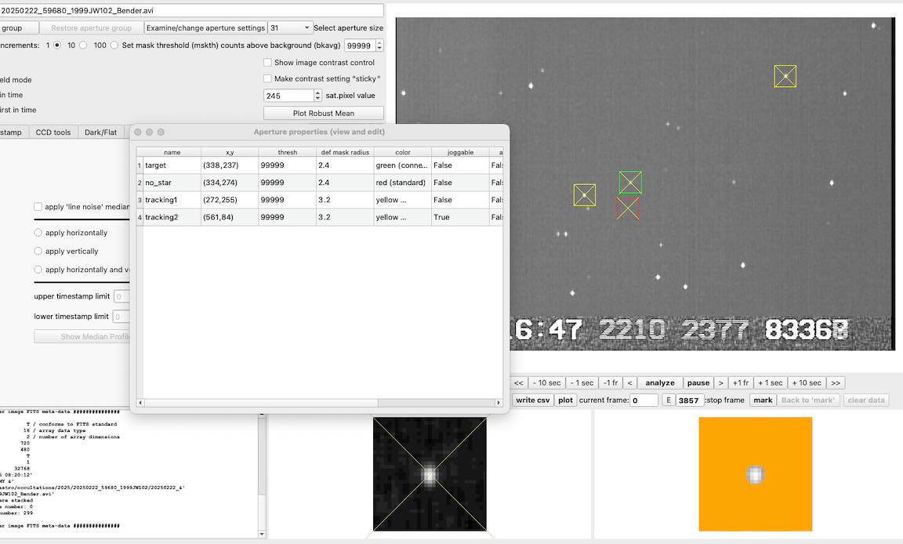Click sat.pixel value spinner arrows
The height and width of the screenshot is (544, 903).
tap(317, 96)
